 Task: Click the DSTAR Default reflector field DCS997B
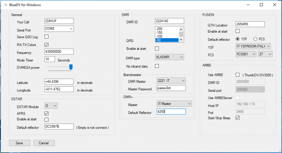59,126
